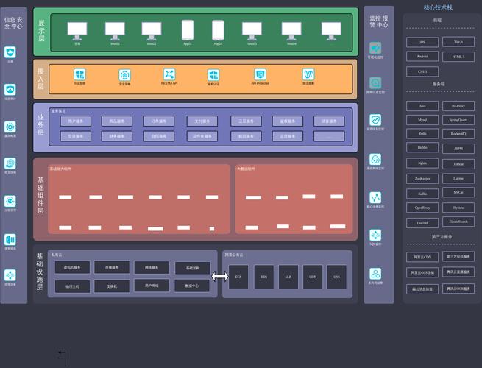The width and height of the screenshot is (482, 368).
Task: Click the SSL encryption icon in the orange layer
Action: point(79,74)
